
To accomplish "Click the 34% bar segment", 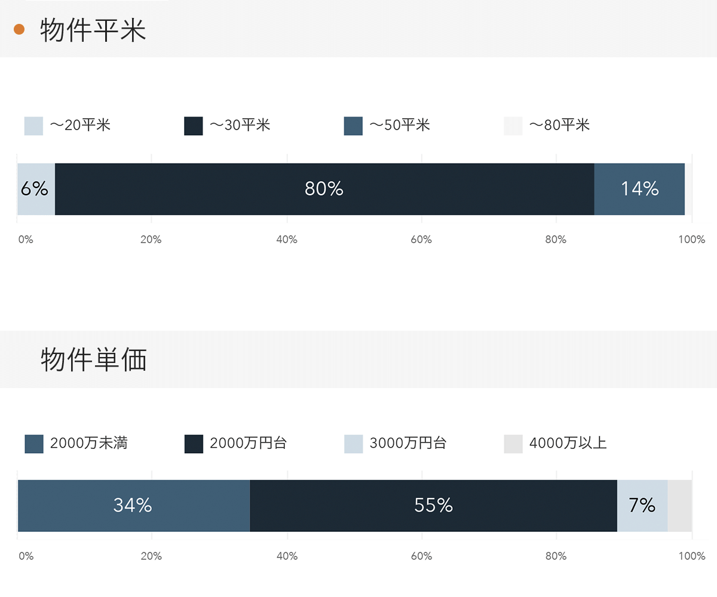I will coord(133,506).
